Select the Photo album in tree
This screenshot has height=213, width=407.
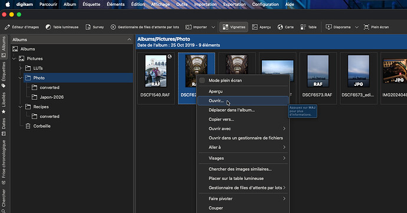click(x=78, y=78)
